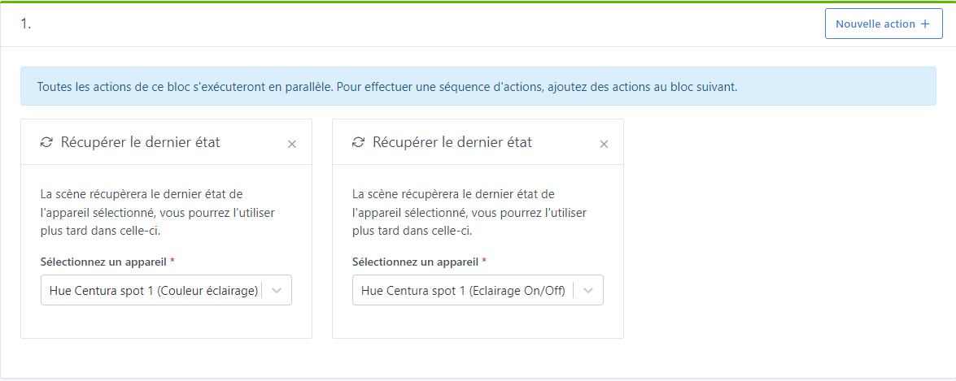Click the blue parallel actions info banner

pos(478,86)
